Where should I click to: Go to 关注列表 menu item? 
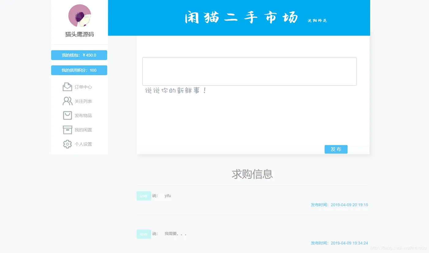point(83,101)
